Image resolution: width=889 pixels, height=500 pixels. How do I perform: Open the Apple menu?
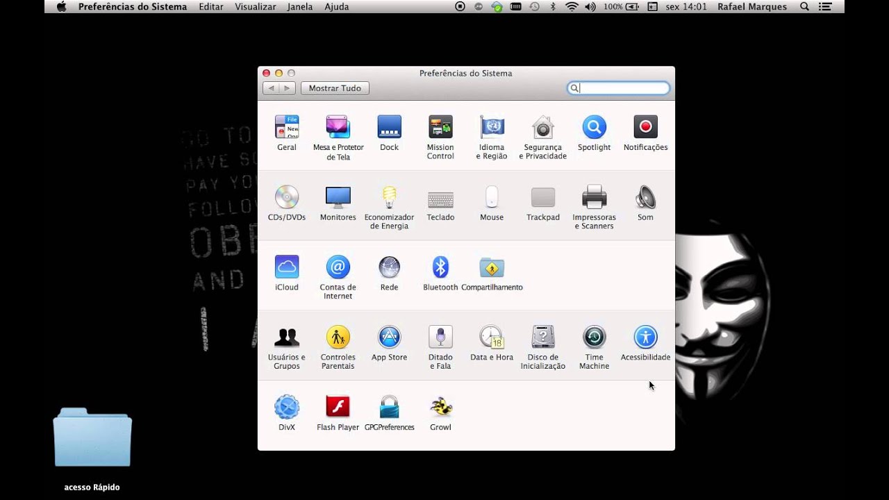pos(61,6)
